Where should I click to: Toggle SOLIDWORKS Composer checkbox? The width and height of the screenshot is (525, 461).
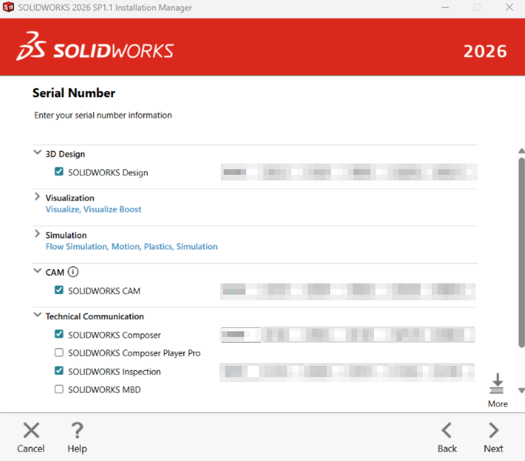[59, 334]
